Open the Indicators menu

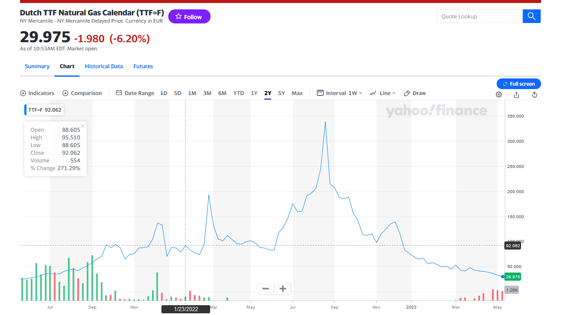tap(37, 93)
